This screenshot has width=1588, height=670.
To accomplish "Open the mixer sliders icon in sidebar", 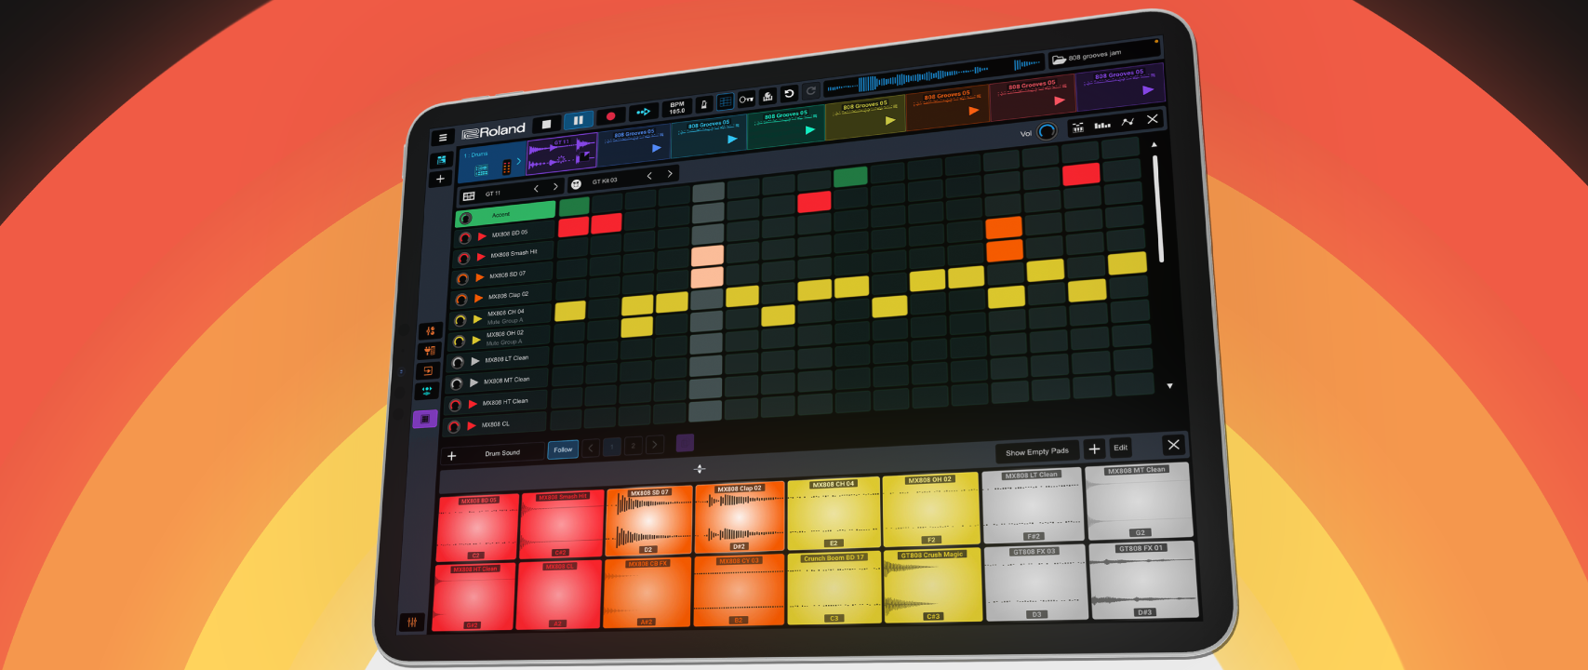I will click(x=430, y=331).
